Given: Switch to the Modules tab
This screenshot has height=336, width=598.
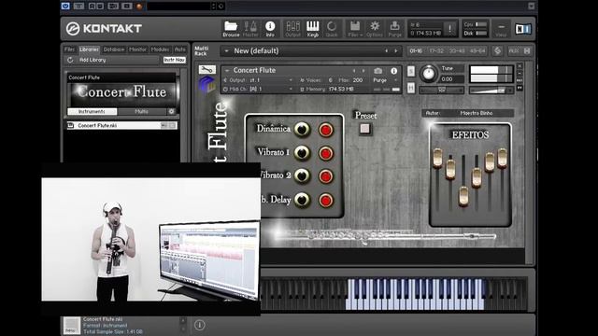Looking at the screenshot, I should (160, 49).
